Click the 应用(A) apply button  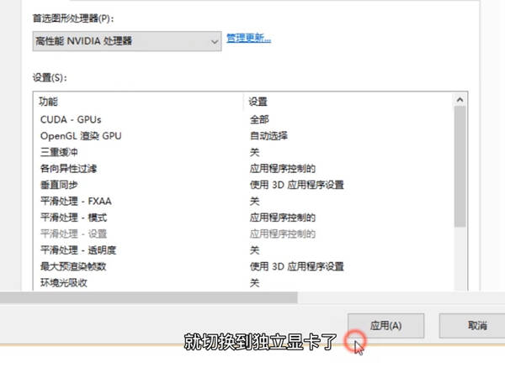click(x=385, y=326)
